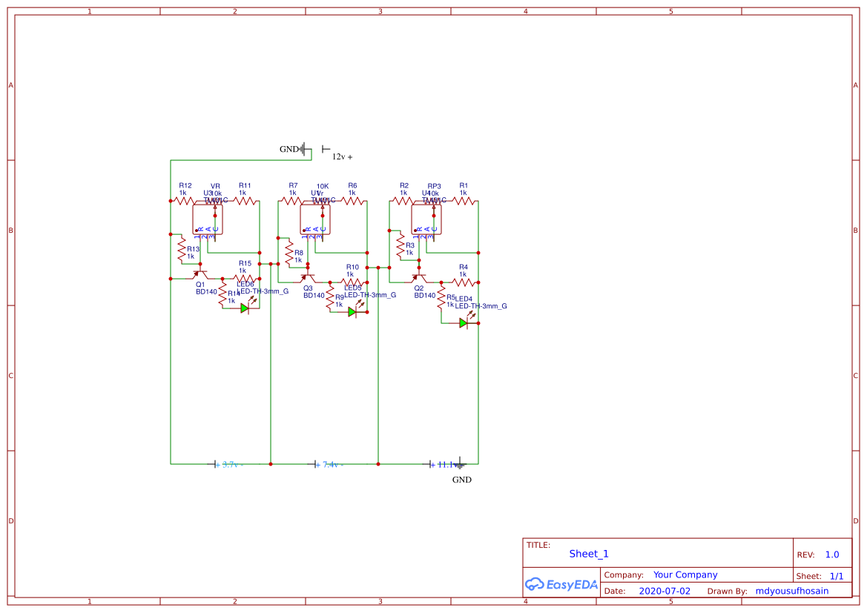The height and width of the screenshot is (613, 867).
Task: Select the R13 vertical resistor
Action: [x=181, y=250]
